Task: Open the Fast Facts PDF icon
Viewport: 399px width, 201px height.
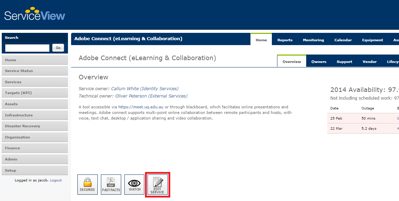Action: click(111, 185)
